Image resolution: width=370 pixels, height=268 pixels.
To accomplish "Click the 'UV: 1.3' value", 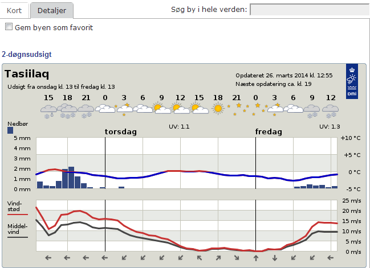I will [330, 127].
